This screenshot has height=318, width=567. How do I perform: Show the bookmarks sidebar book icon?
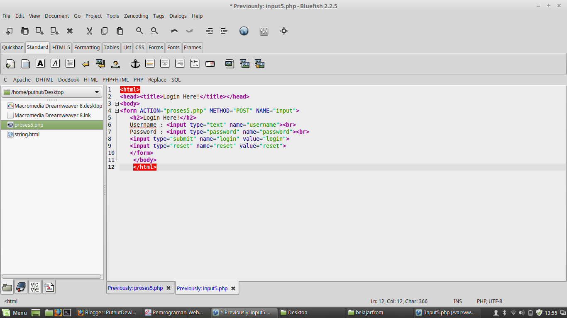click(x=21, y=287)
